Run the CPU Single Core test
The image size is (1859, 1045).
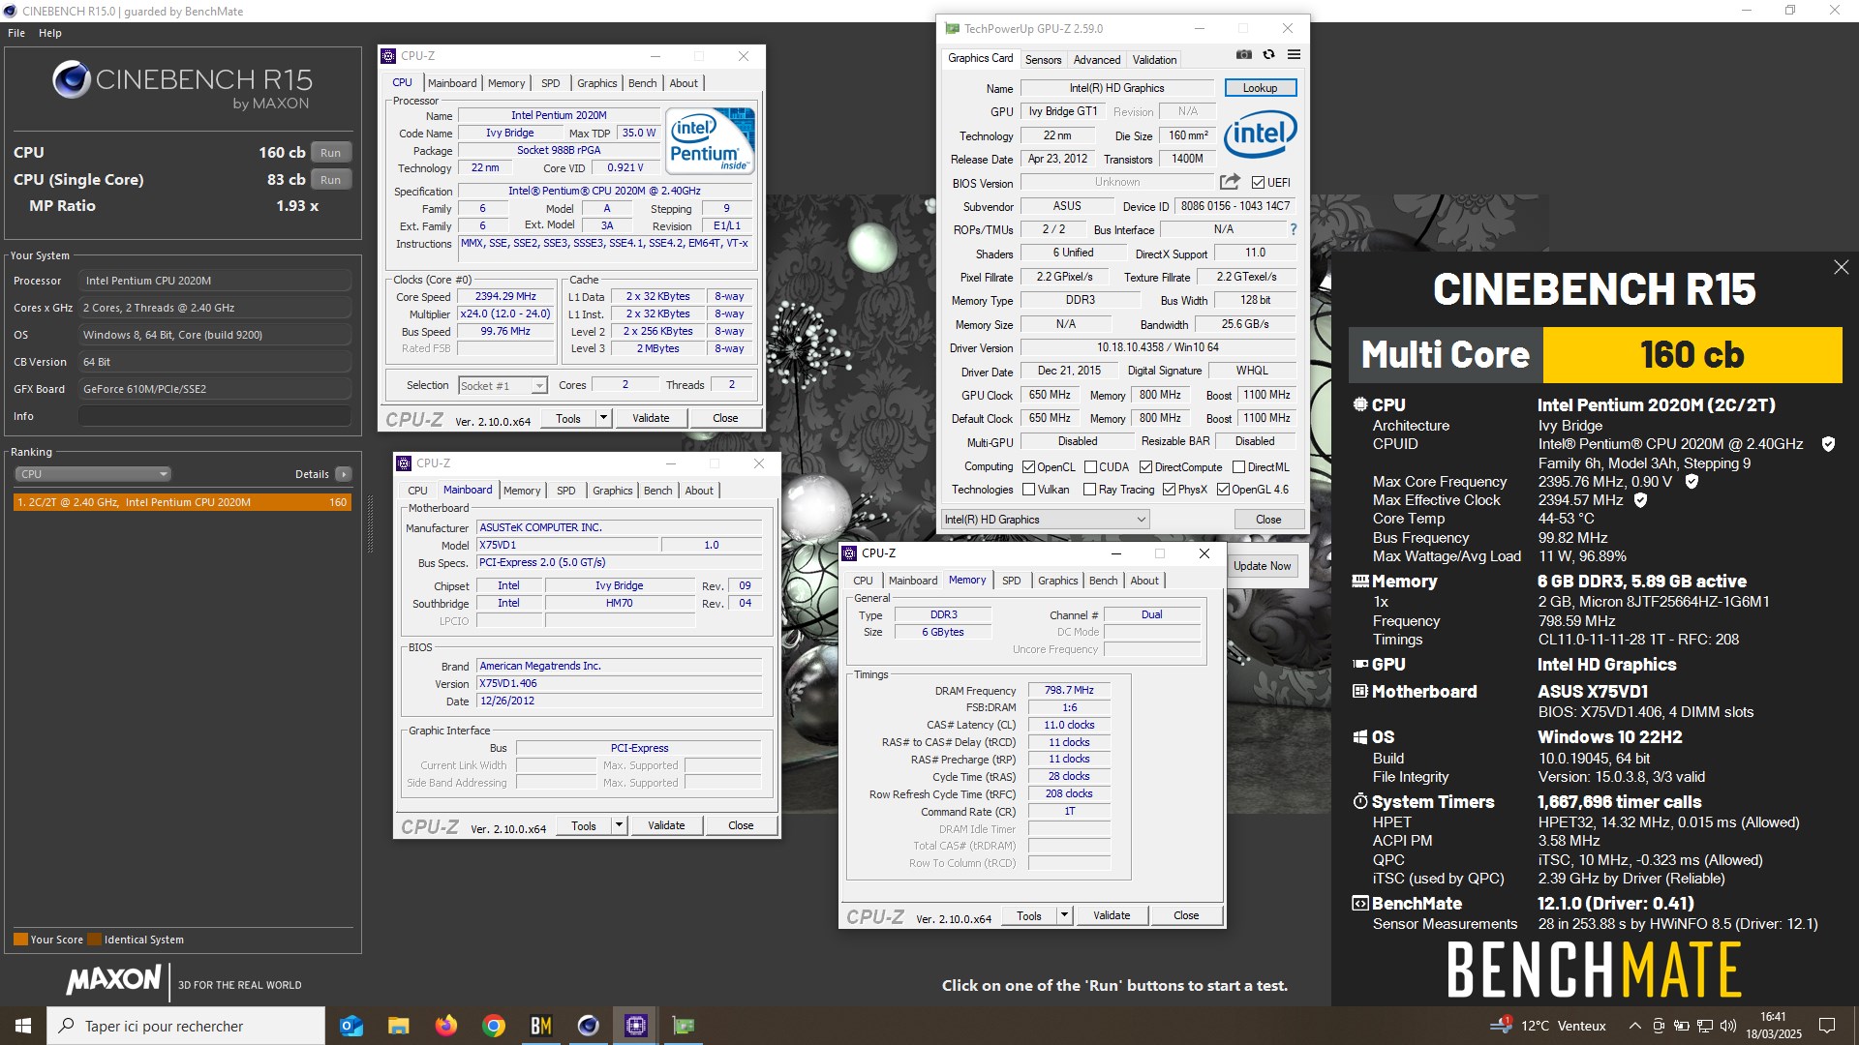(331, 180)
